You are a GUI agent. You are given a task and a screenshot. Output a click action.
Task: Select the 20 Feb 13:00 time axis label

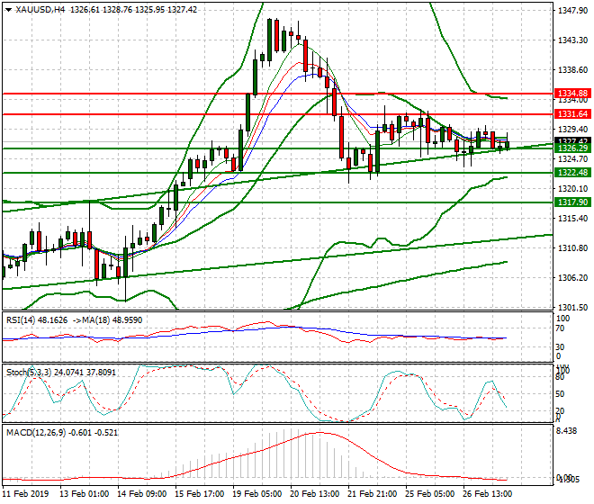(314, 494)
